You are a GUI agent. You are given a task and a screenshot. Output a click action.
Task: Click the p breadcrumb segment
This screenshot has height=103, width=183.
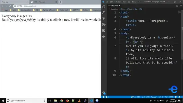[x=136, y=9]
